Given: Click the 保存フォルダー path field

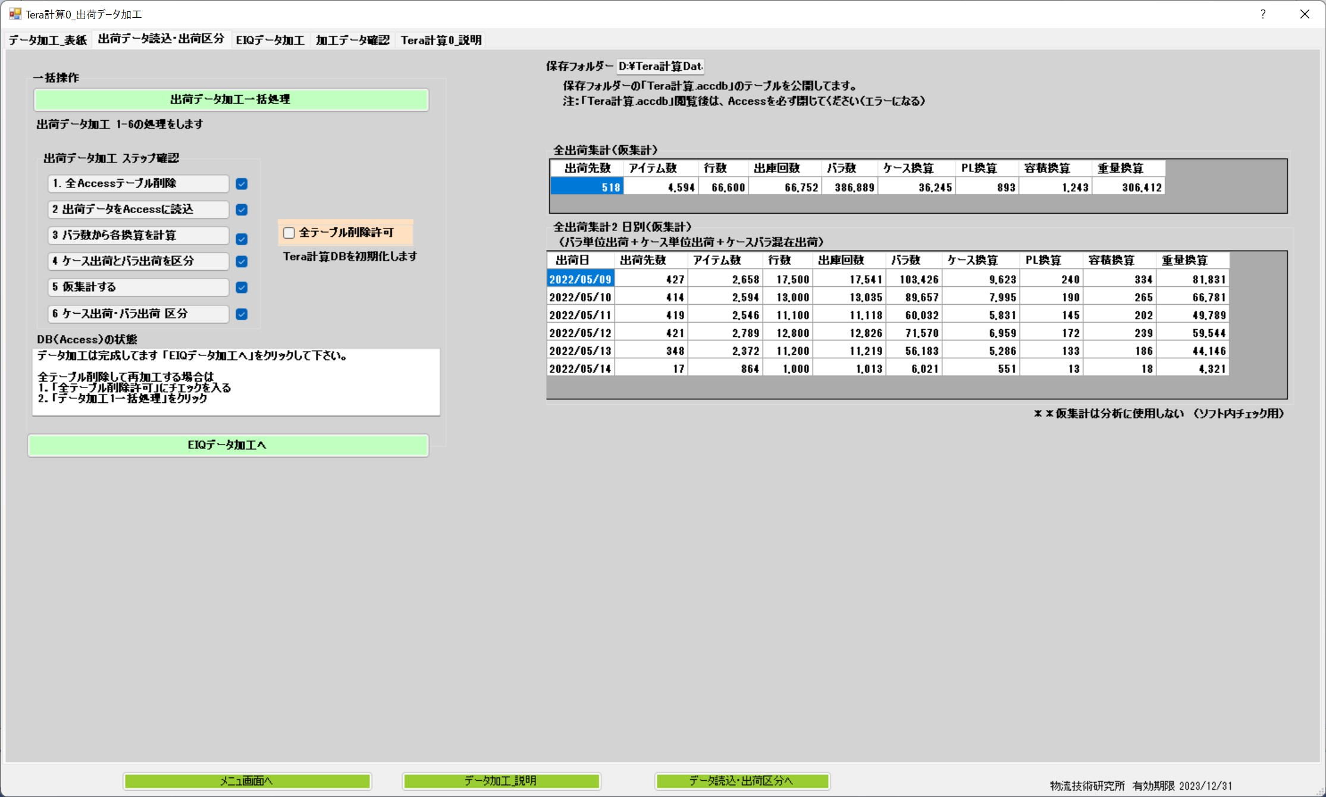Looking at the screenshot, I should point(660,66).
